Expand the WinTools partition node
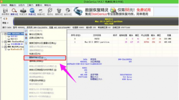The width and height of the screenshot is (179, 100). 6,49
